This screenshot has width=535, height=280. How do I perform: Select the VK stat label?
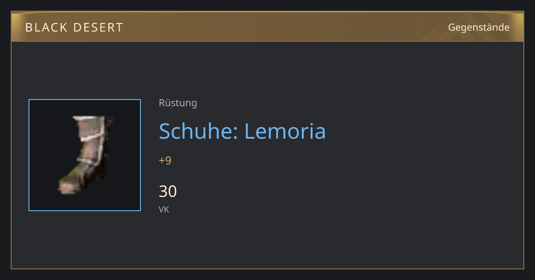(x=164, y=209)
